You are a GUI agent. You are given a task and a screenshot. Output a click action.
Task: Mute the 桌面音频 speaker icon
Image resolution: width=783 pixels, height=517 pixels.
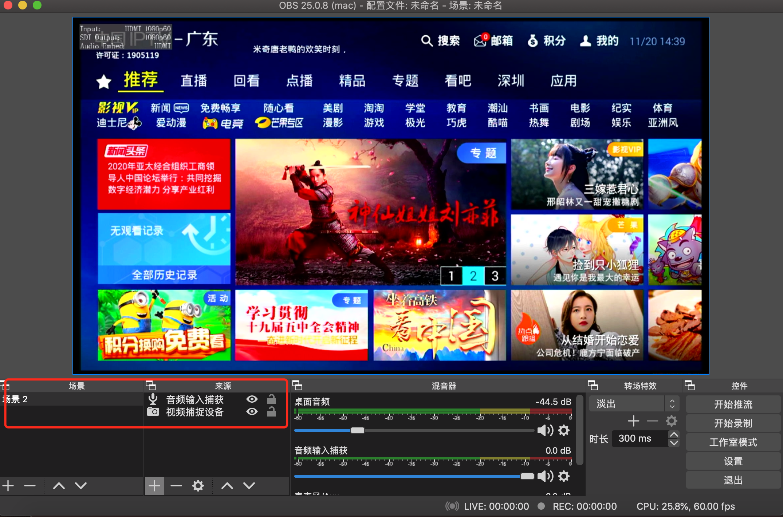(545, 430)
